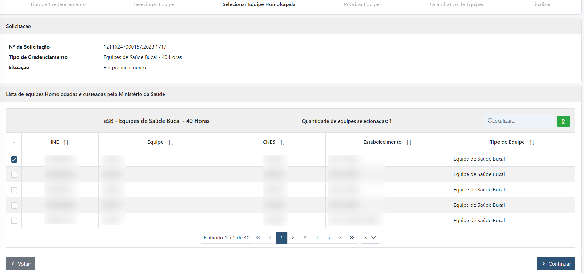Select the request number 12116247000157.2023.1717
The width and height of the screenshot is (584, 273).
click(135, 47)
